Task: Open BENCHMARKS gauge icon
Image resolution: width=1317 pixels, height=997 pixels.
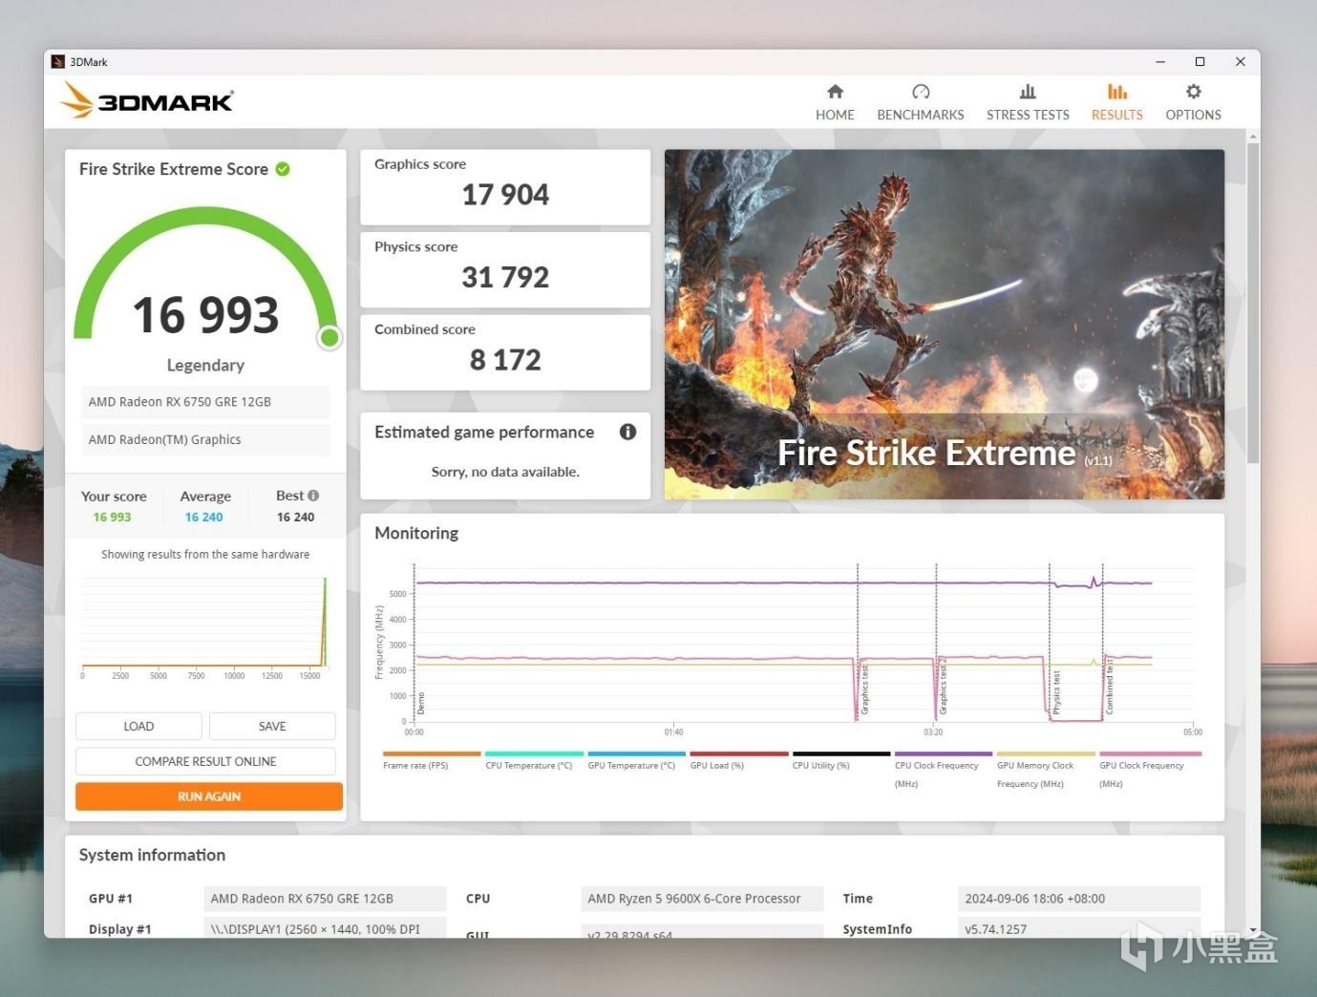Action: 921,92
